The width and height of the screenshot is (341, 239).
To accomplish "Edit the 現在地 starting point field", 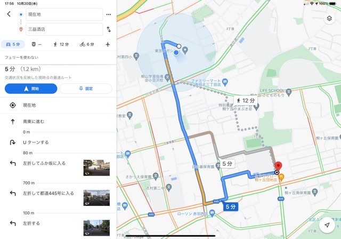I will point(64,14).
